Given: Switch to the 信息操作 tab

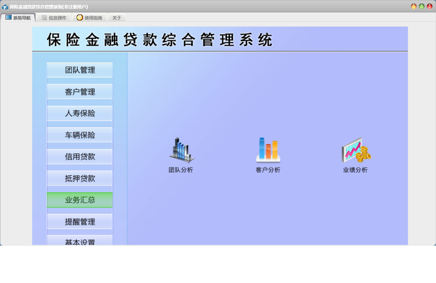Looking at the screenshot, I should point(54,17).
